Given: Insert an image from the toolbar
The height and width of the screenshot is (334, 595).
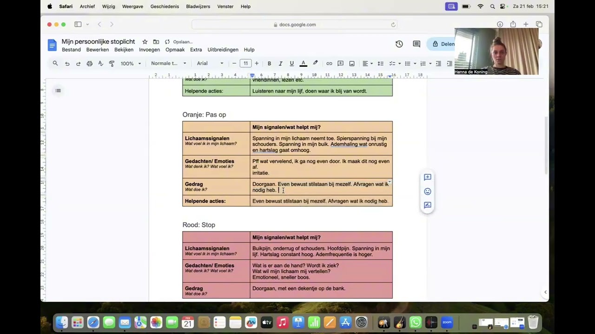Looking at the screenshot, I should tap(352, 64).
